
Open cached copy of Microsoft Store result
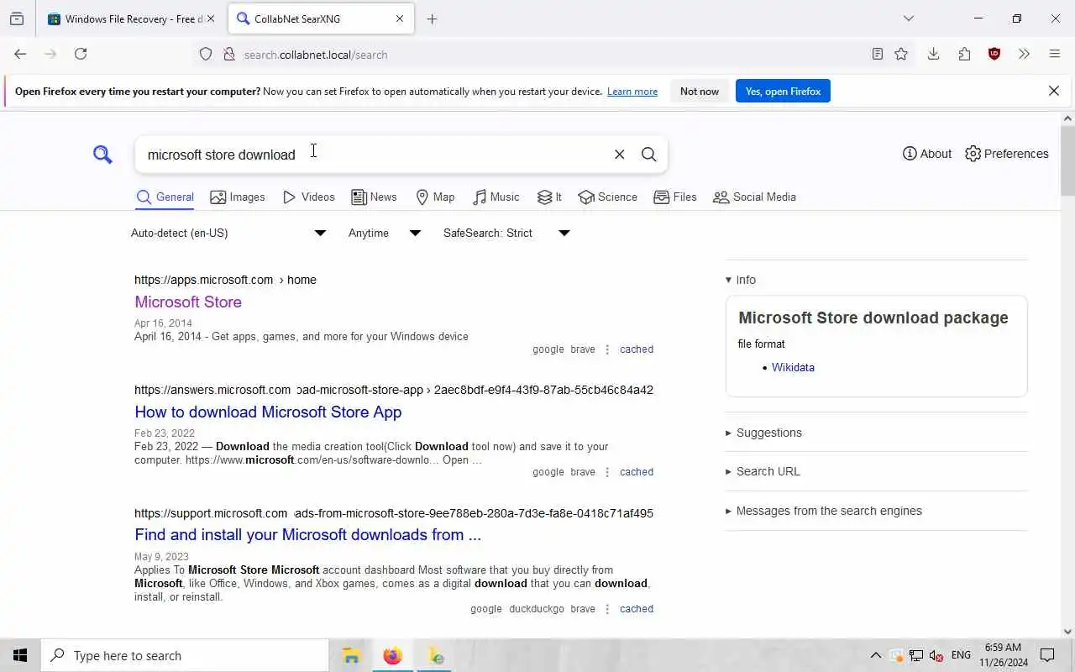point(637,349)
